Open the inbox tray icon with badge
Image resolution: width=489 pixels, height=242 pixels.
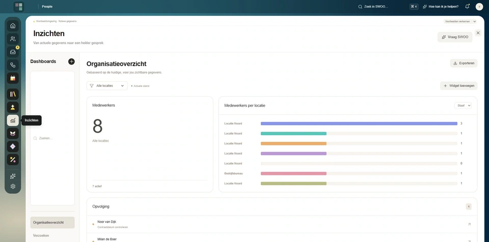[13, 52]
